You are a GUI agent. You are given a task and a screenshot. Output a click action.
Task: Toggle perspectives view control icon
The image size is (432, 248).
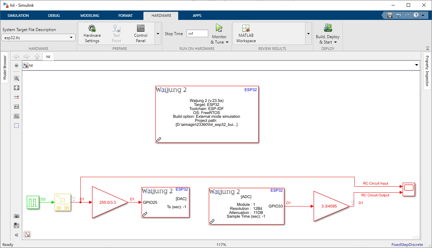17,225
